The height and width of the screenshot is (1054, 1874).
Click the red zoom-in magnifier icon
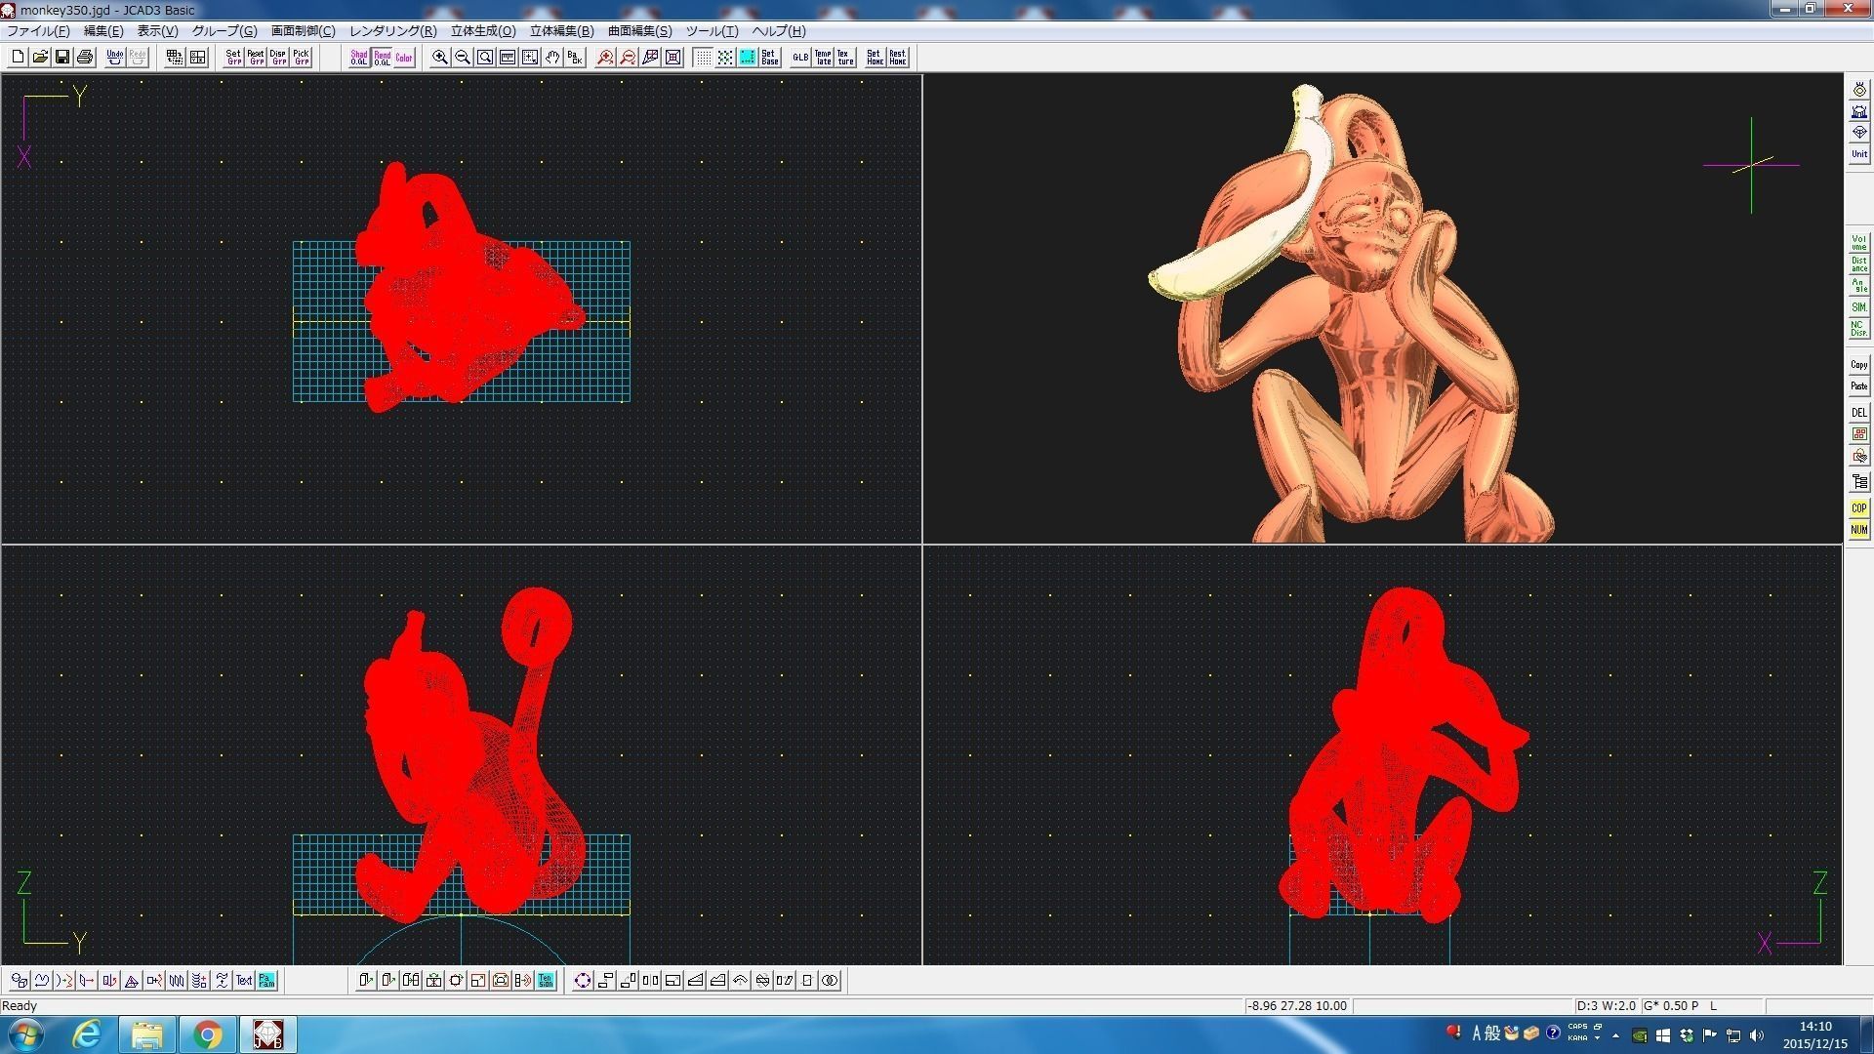tap(605, 58)
